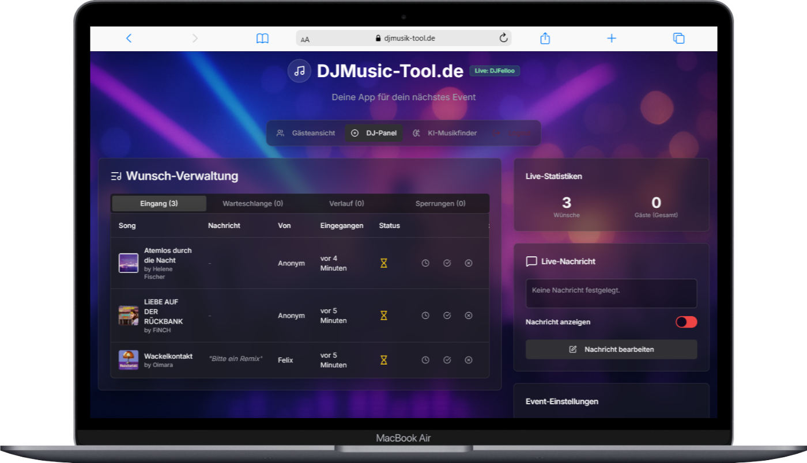This screenshot has height=463, width=807.
Task: Click the Live: DJFelloo badge
Action: tap(495, 70)
